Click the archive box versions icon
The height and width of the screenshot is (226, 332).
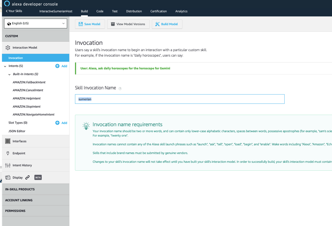113,24
